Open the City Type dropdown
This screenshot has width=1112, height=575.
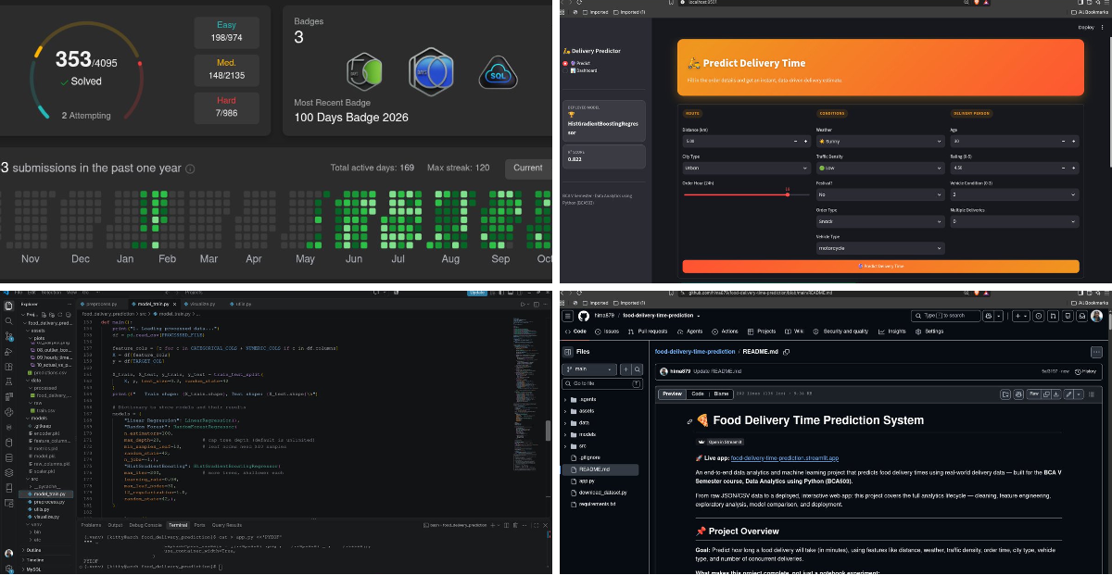click(746, 169)
